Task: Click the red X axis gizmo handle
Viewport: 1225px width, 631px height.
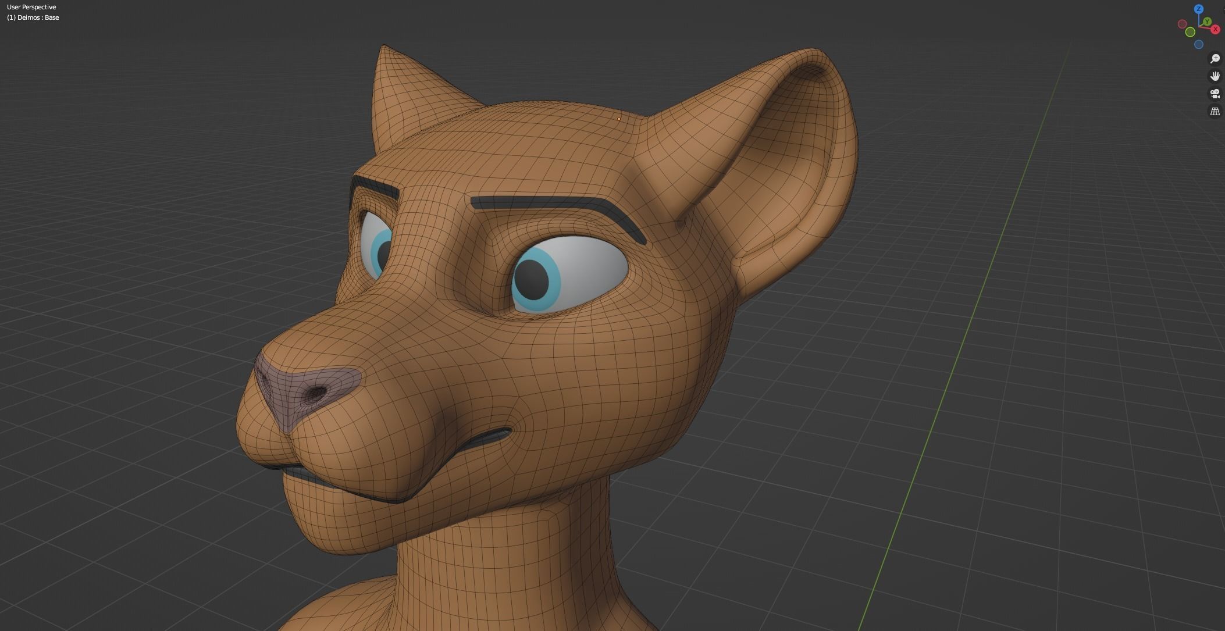Action: coord(1215,29)
